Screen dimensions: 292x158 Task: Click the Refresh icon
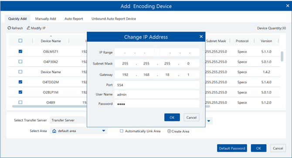pos(9,28)
